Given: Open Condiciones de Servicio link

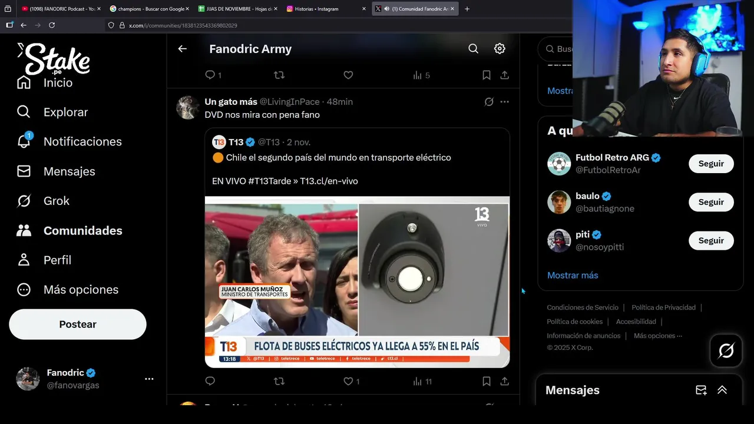Looking at the screenshot, I should 583,307.
